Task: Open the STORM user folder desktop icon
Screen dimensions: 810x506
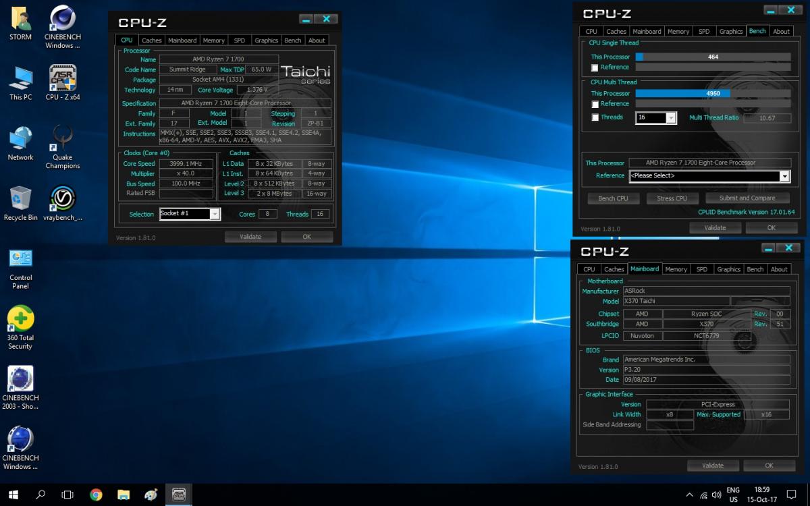Action: click(x=20, y=24)
